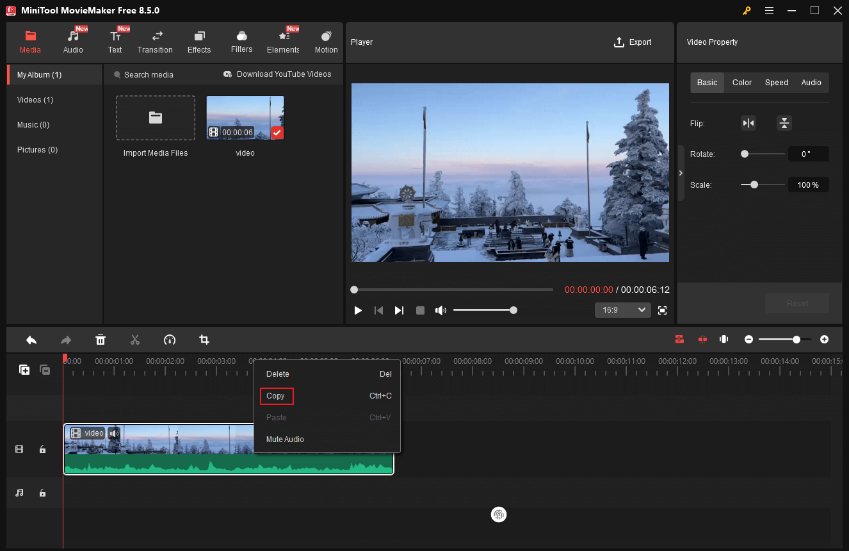Lock the music track
849x551 pixels.
[42, 493]
